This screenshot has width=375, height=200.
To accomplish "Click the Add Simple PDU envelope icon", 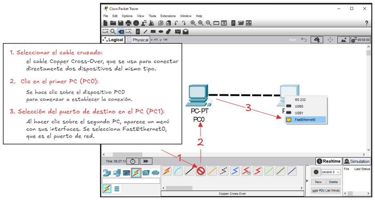I will 178,31.
